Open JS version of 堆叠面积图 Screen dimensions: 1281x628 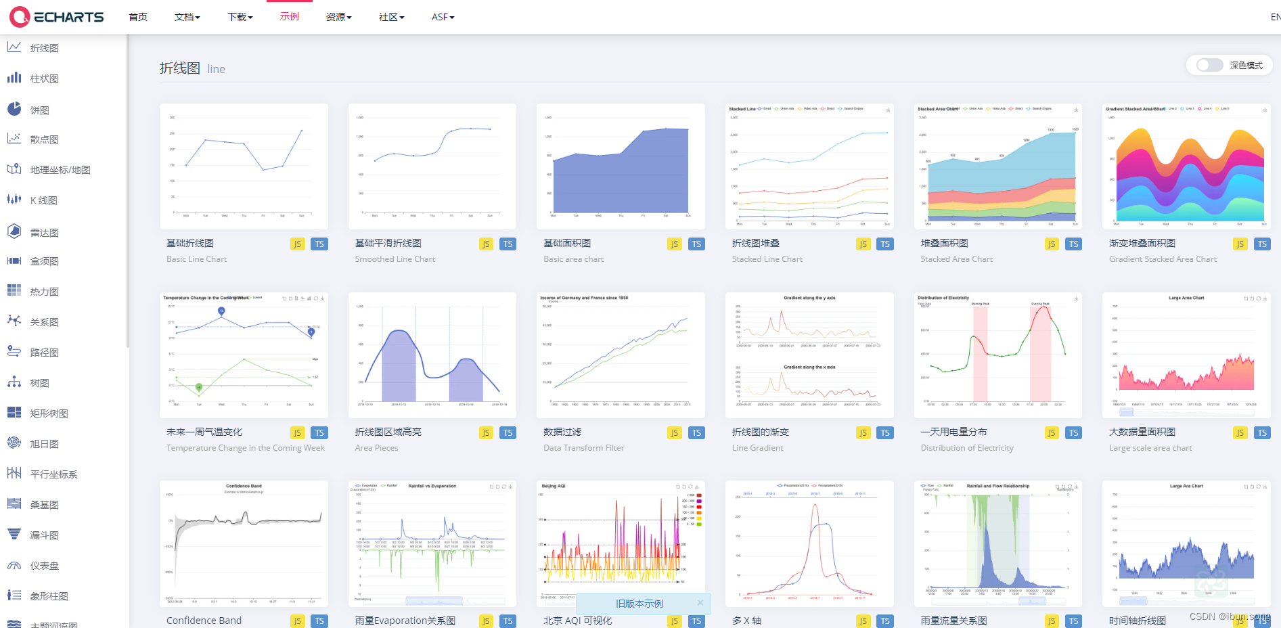click(1052, 244)
